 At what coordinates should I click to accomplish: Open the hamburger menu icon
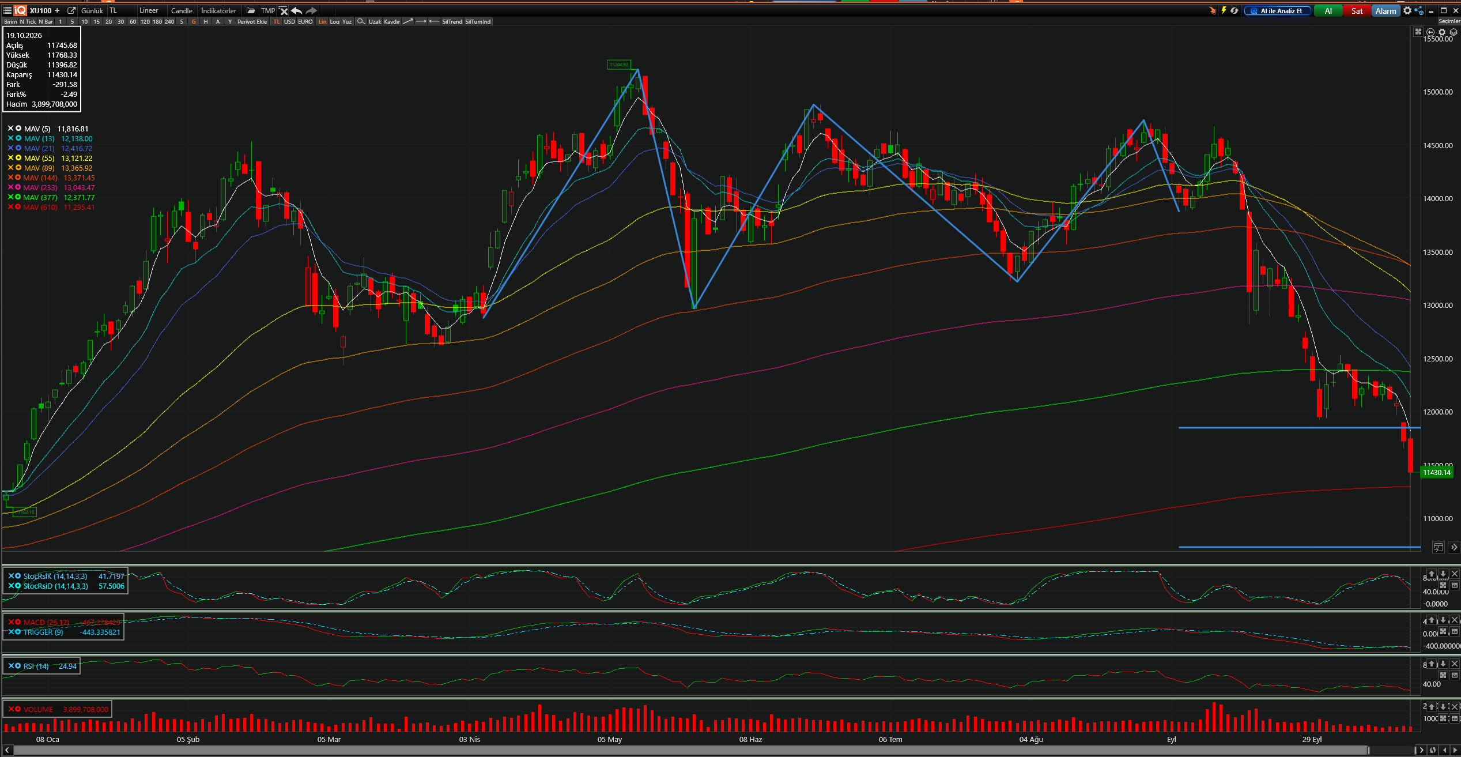[7, 10]
